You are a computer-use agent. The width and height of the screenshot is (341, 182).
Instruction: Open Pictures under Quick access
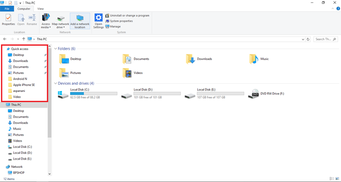point(19,73)
